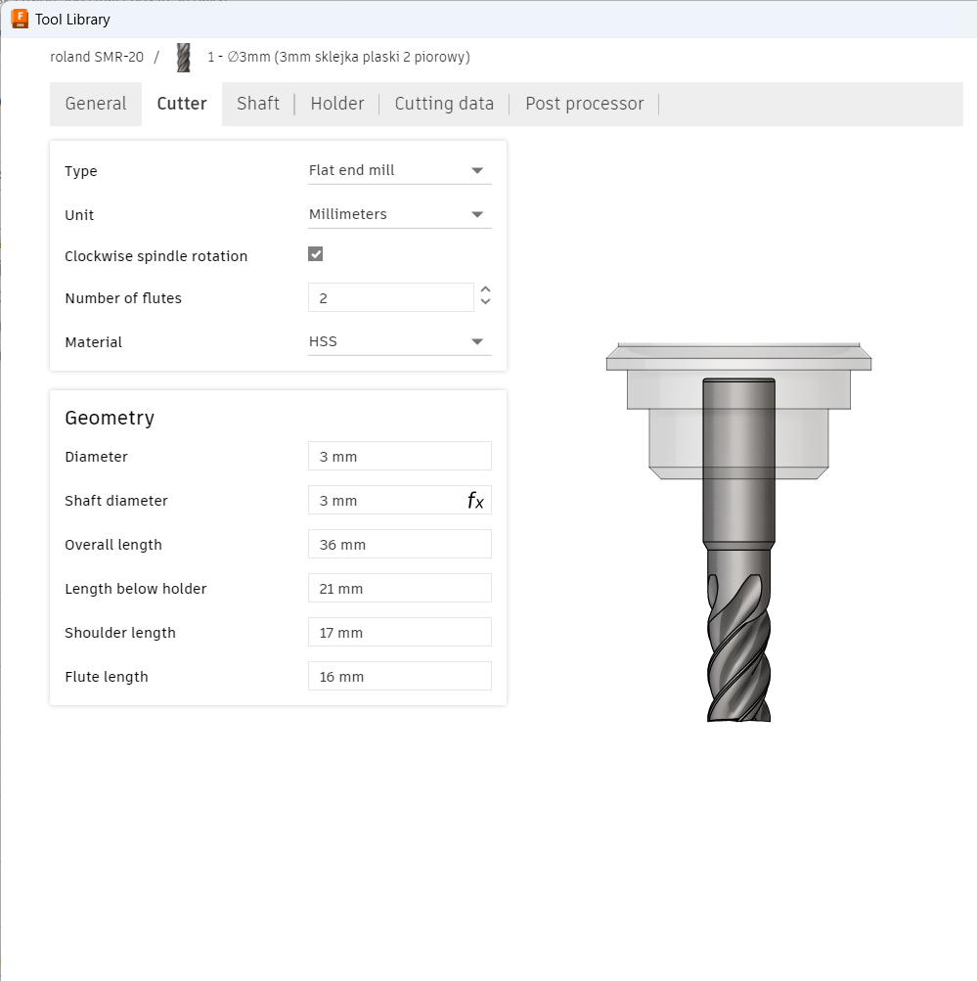Screen dimensions: 977x981
Task: Increase the Number of flutes with up arrow
Action: pyautogui.click(x=485, y=290)
